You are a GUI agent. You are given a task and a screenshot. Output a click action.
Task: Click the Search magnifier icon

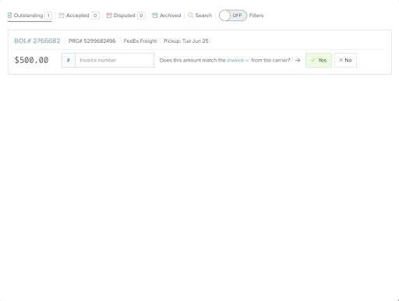pos(190,16)
